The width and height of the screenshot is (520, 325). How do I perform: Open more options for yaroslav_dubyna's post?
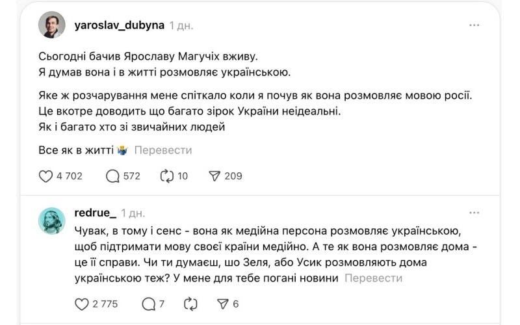point(474,25)
